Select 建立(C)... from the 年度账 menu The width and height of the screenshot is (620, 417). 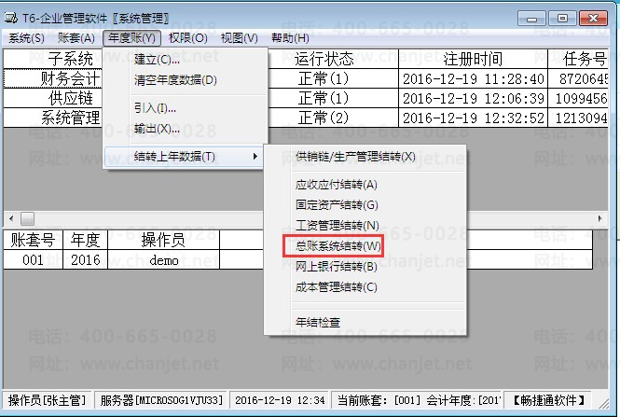[158, 60]
